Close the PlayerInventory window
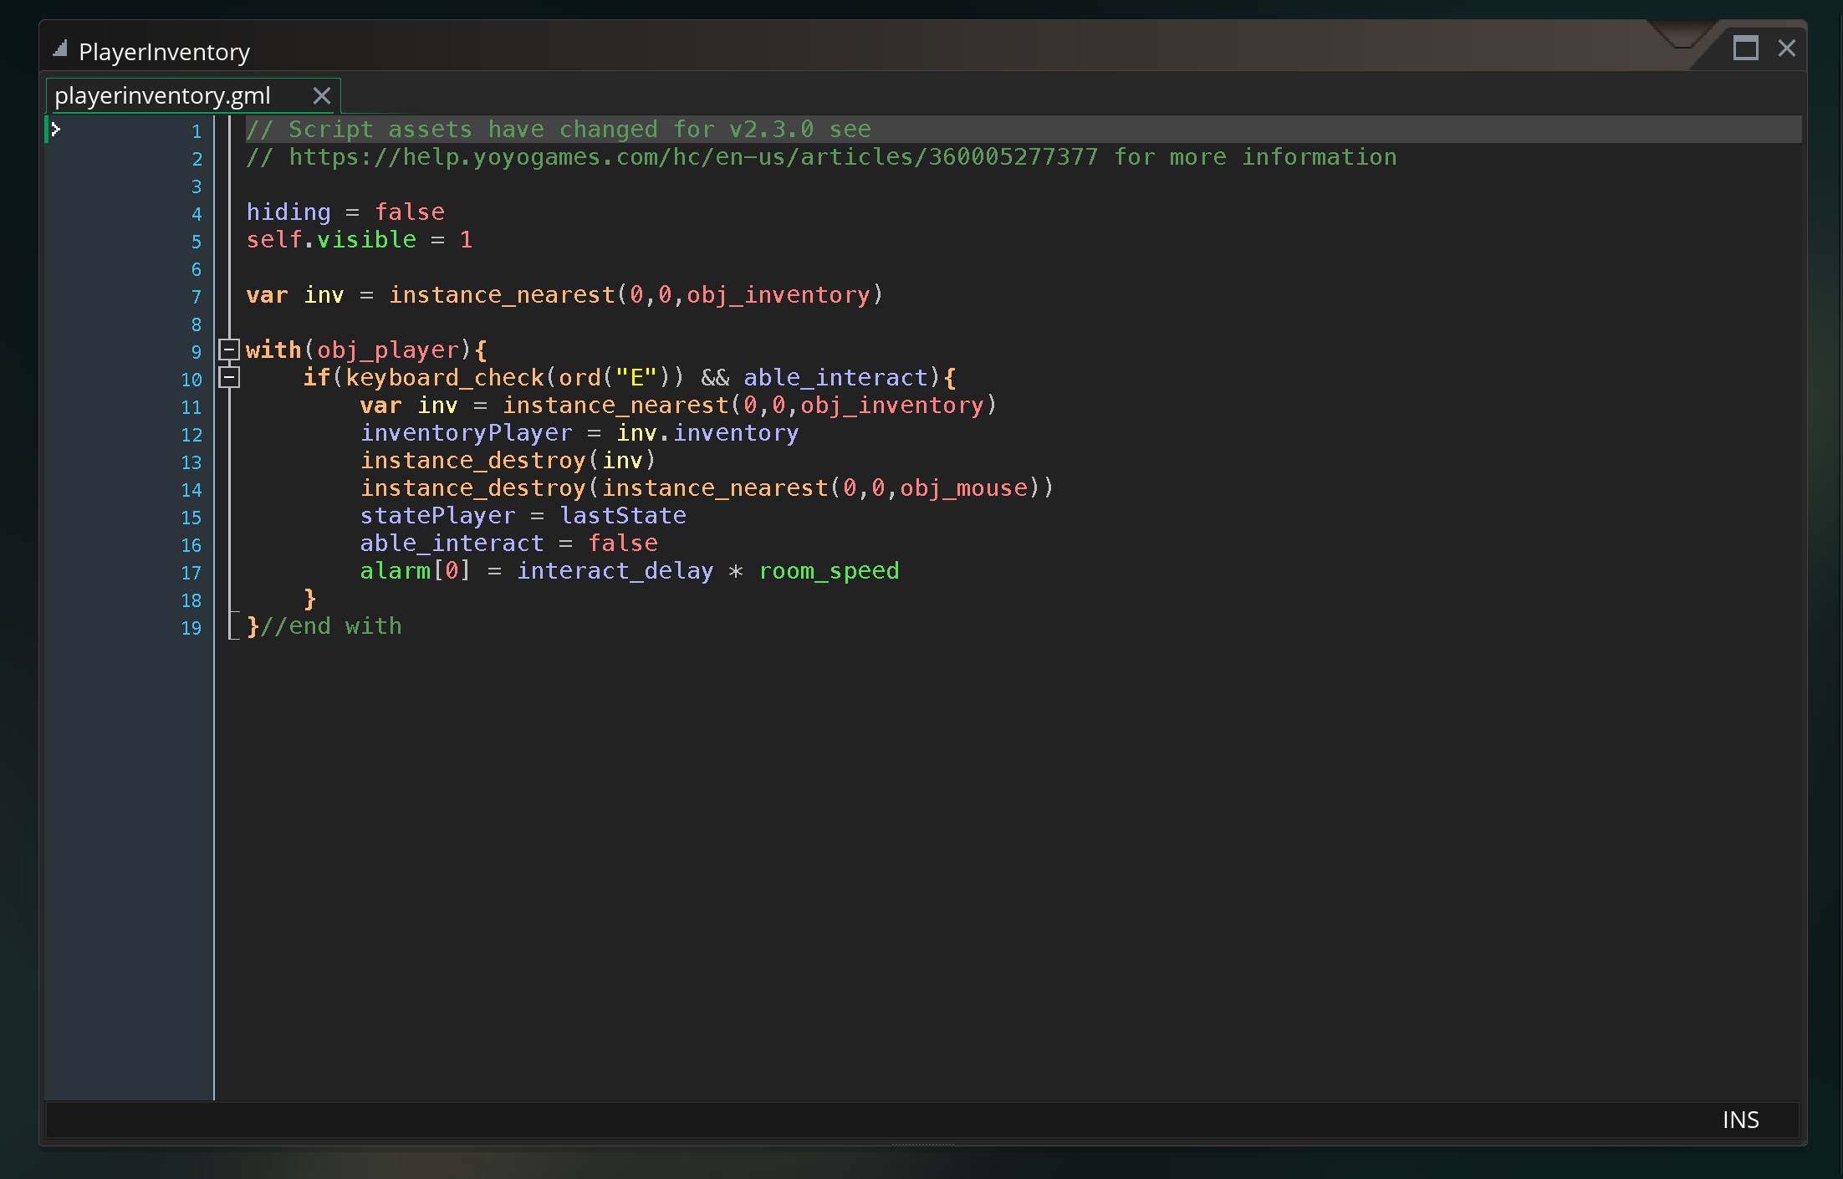The width and height of the screenshot is (1843, 1179). (x=1787, y=48)
